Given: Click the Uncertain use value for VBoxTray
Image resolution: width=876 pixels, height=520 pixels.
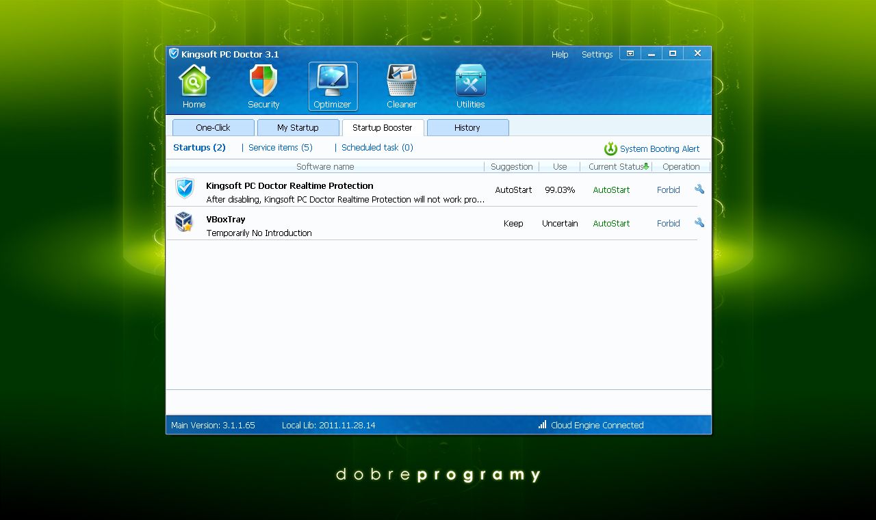Looking at the screenshot, I should 560,223.
